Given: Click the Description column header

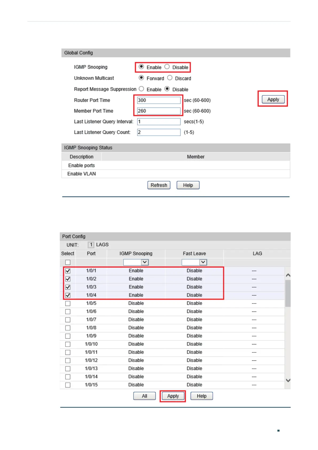Looking at the screenshot, I should click(81, 157).
